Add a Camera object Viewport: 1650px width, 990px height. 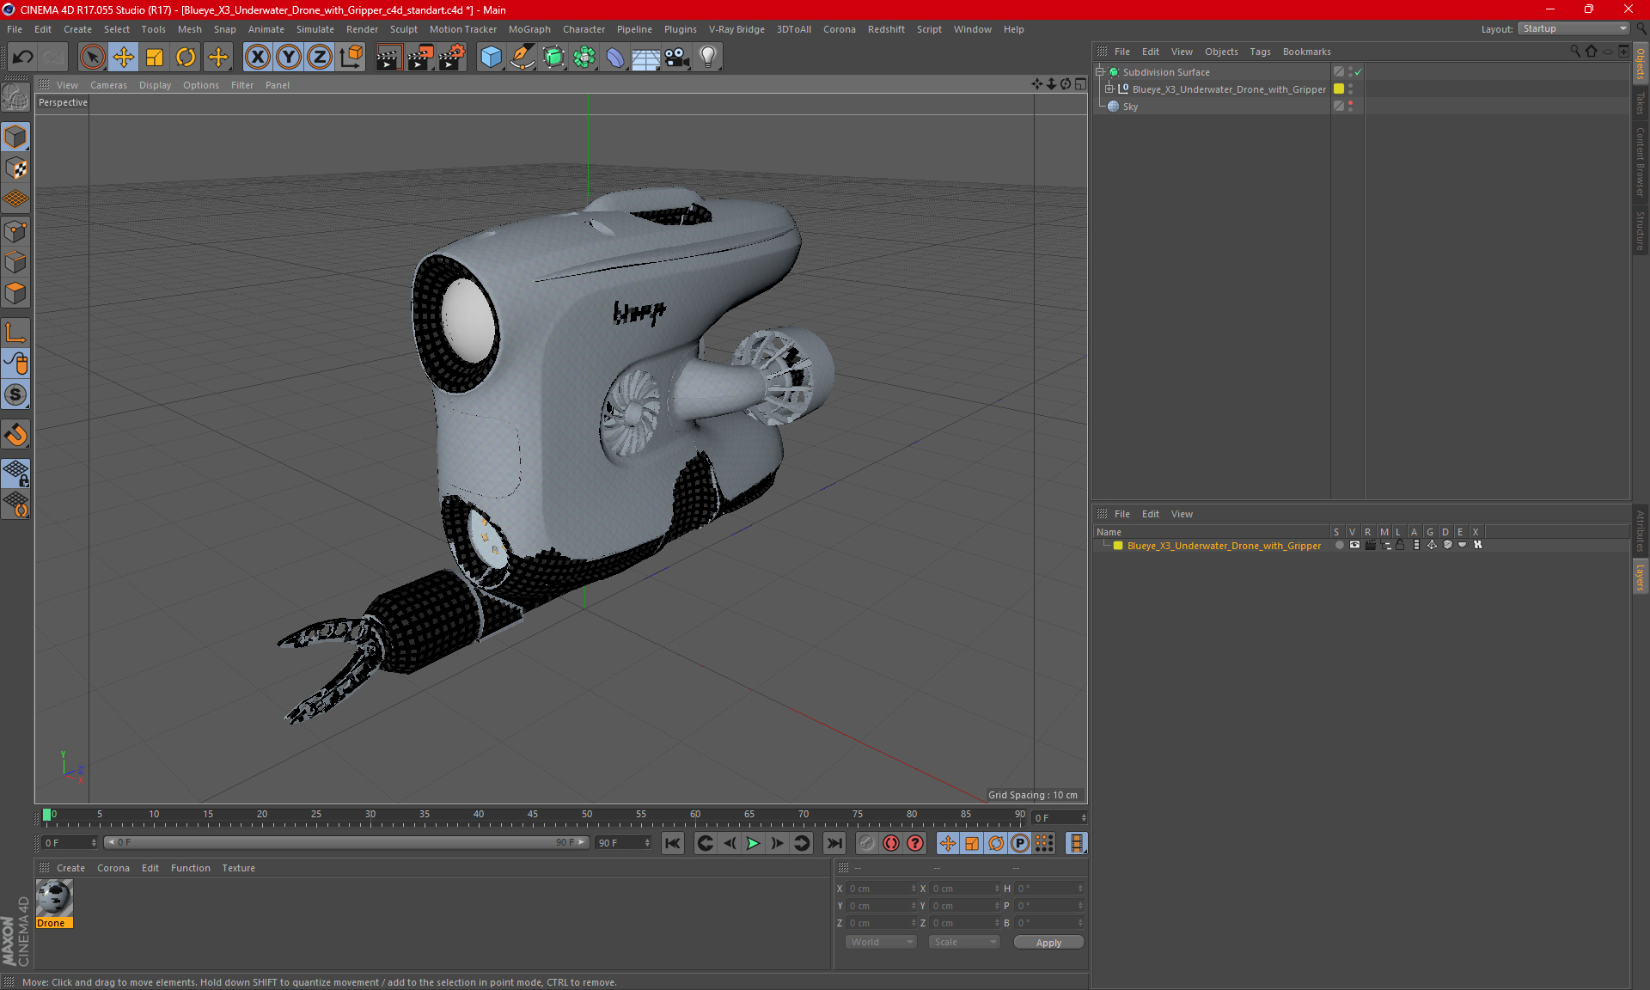tap(677, 58)
